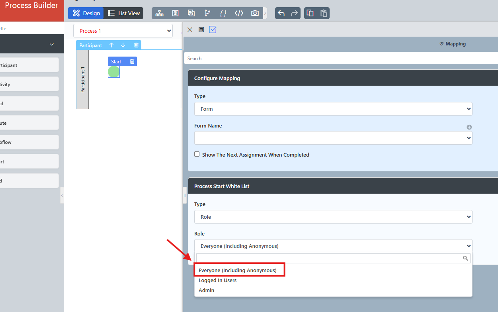Click the paste clipboard icon
Viewport: 498px width, 312px height.
324,13
